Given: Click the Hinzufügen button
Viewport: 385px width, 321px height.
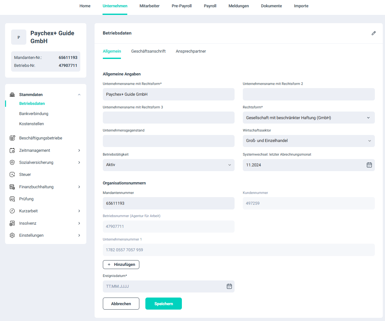Looking at the screenshot, I should [121, 265].
